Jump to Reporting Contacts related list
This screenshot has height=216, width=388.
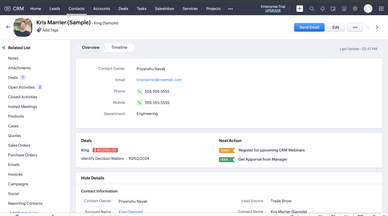tap(25, 204)
